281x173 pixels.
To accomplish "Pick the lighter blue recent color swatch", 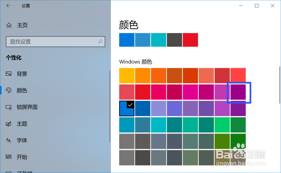I will (x=143, y=40).
